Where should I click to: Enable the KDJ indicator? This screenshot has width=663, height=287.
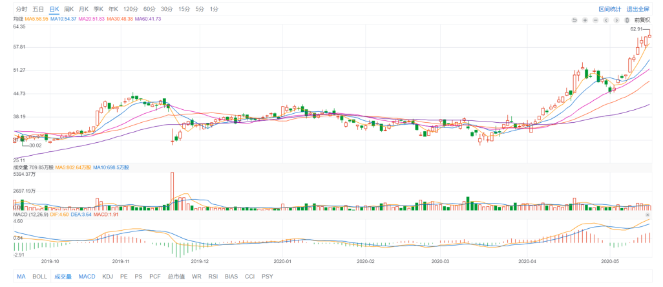tap(107, 277)
